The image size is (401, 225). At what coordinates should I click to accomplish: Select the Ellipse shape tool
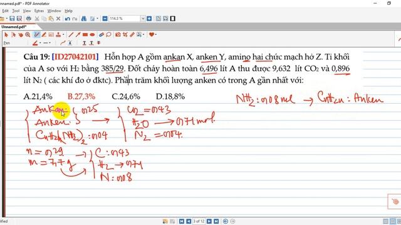[92, 34]
